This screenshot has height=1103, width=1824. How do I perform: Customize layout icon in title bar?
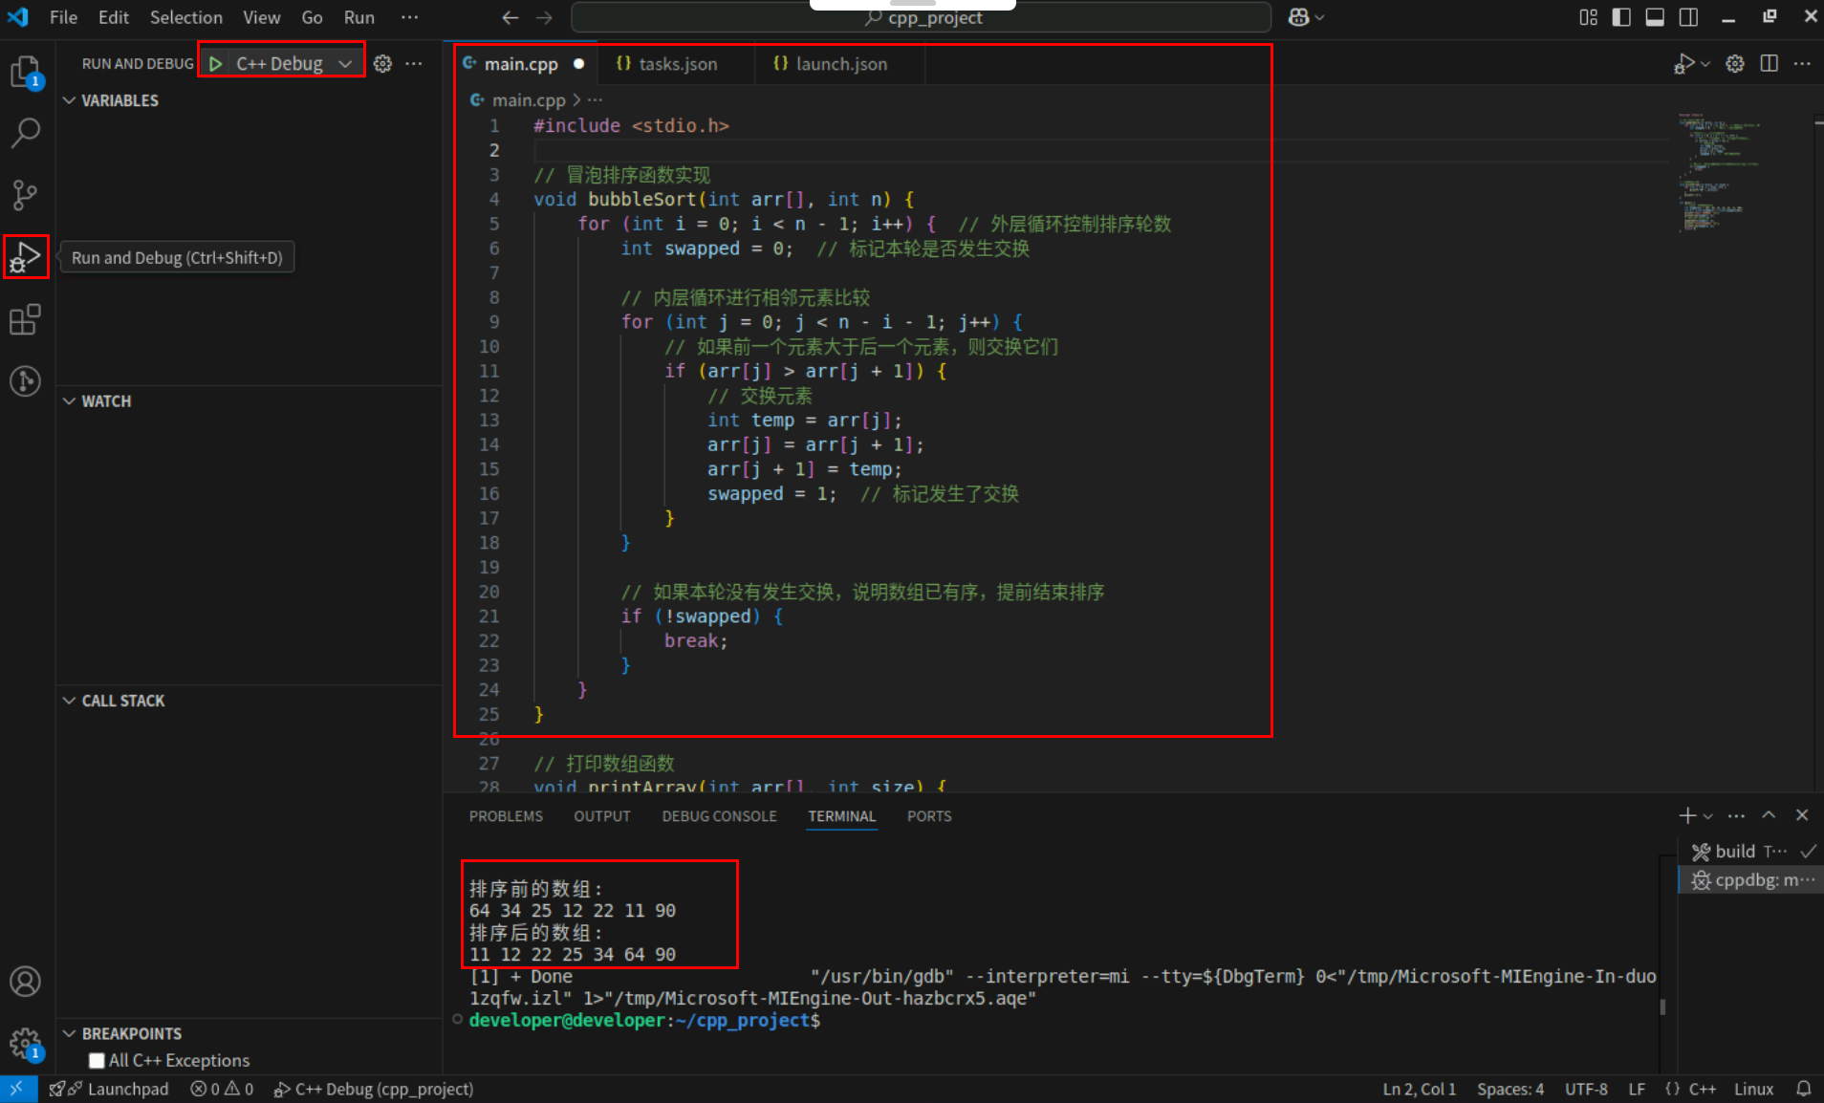click(1588, 17)
